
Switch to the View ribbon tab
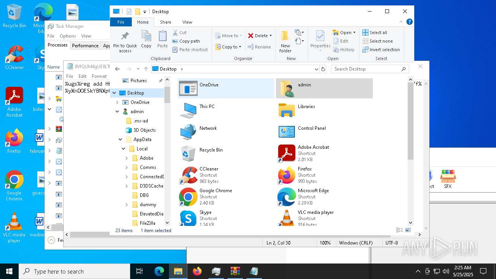tap(187, 22)
